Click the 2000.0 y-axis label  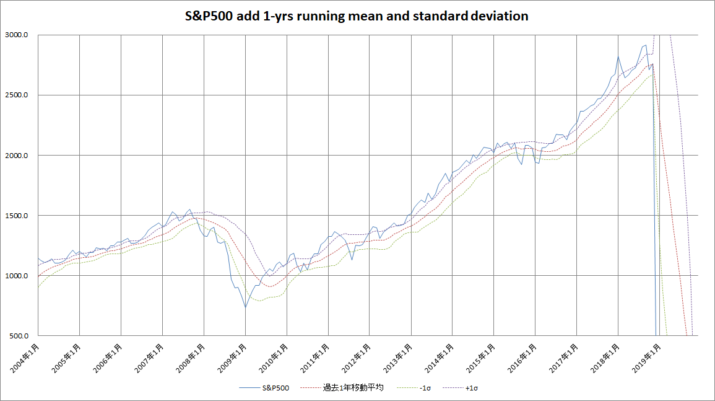[17, 156]
